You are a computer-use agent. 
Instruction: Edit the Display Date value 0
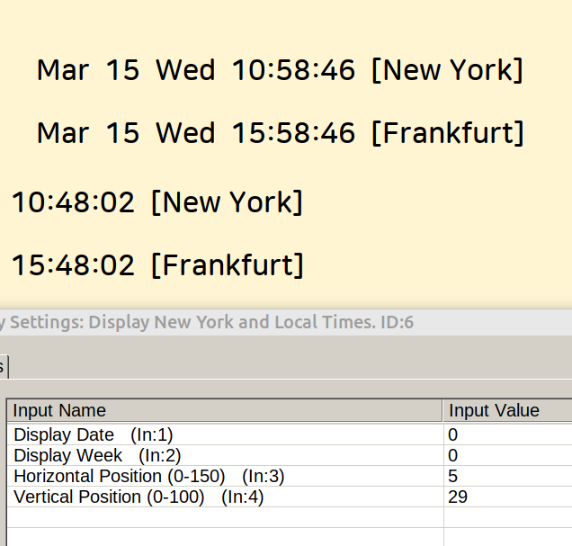point(453,434)
